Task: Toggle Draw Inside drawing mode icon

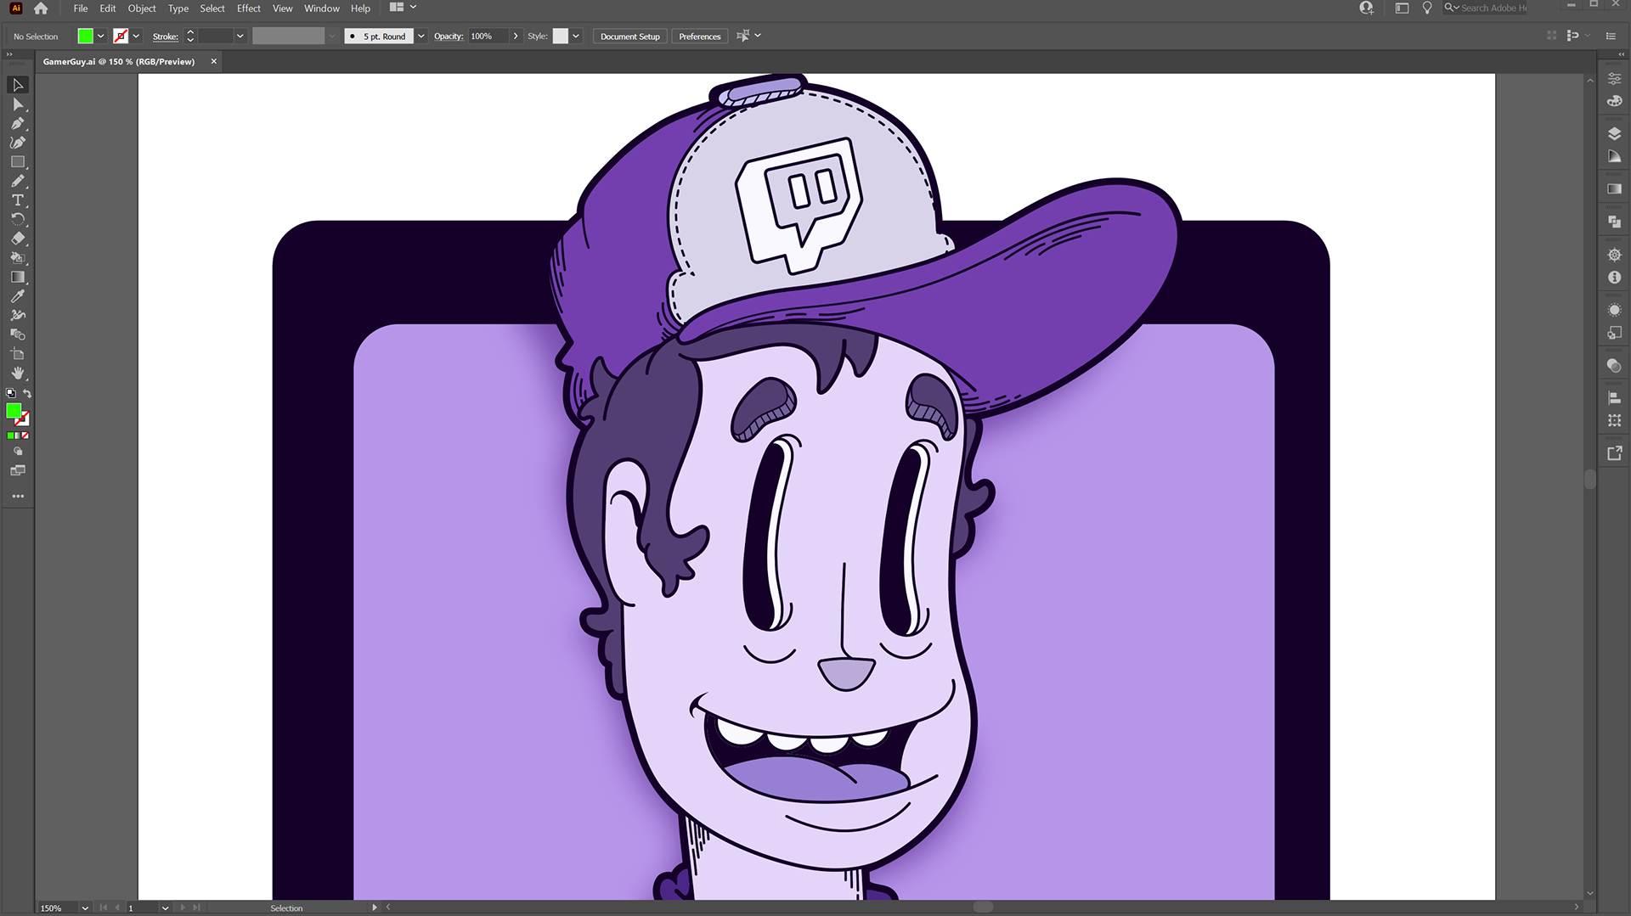Action: [x=18, y=452]
